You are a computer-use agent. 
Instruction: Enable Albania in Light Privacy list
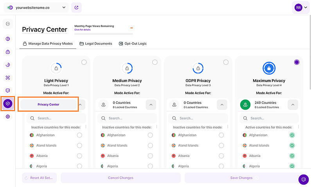point(79,156)
